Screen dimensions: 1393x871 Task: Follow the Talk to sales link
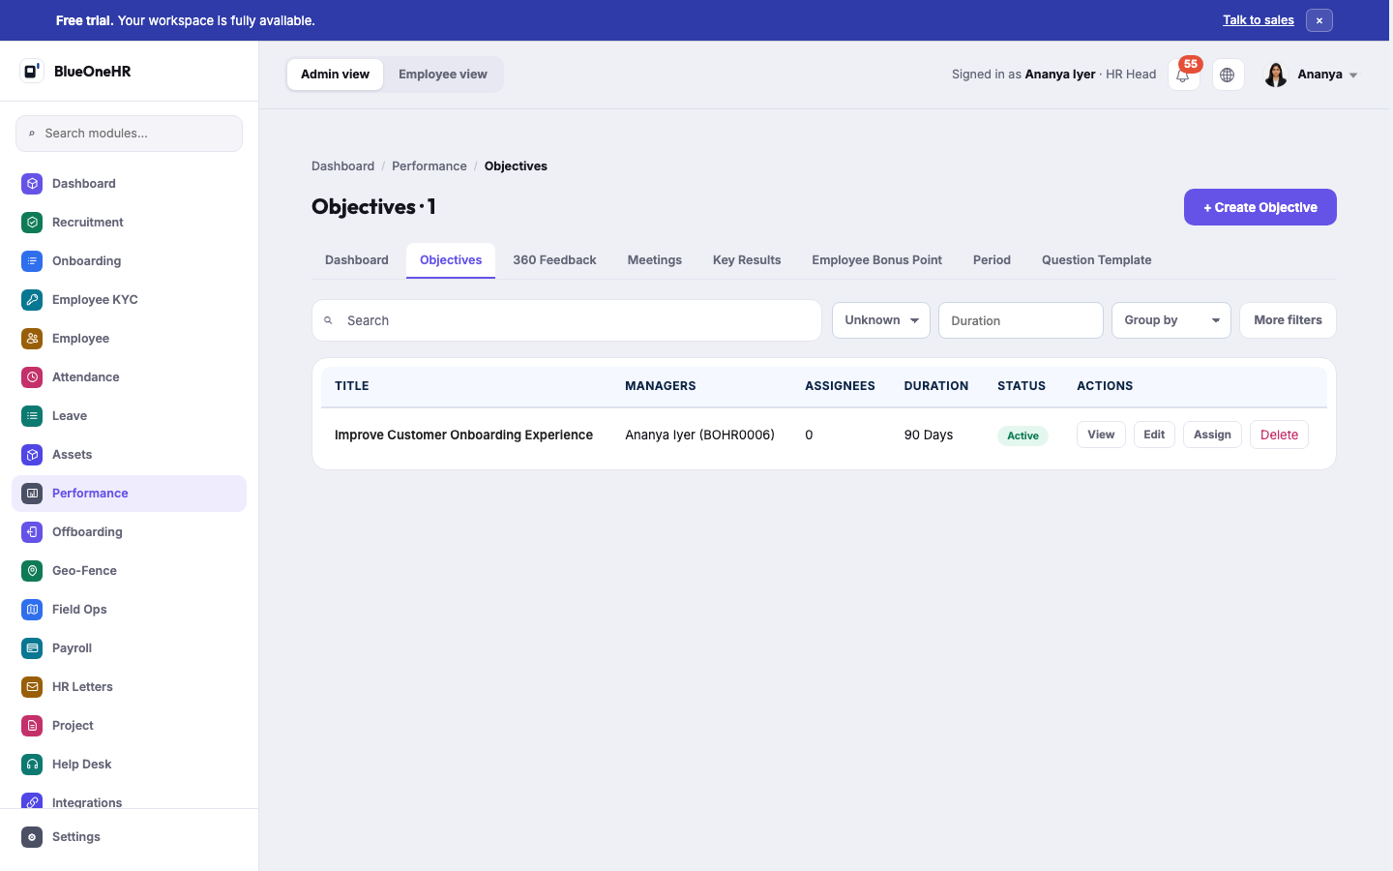[x=1259, y=20]
